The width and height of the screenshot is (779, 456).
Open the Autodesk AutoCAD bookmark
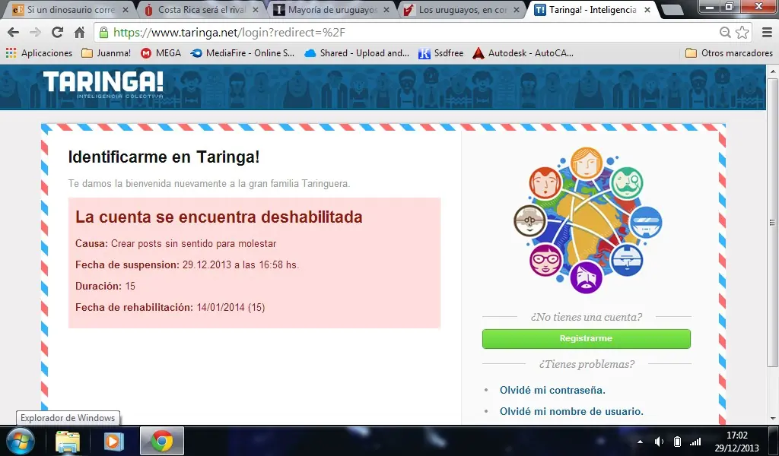[523, 53]
